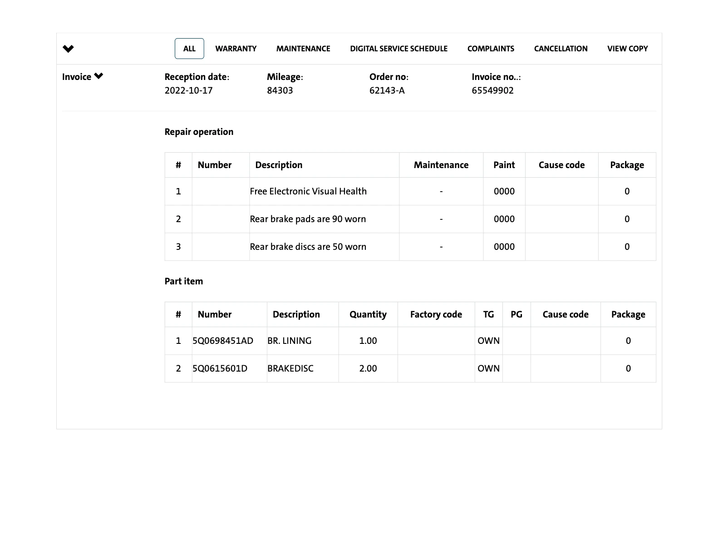Click part number 5Q0615601D

tap(220, 368)
